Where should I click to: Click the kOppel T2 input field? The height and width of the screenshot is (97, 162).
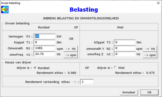pyautogui.click(x=125, y=42)
